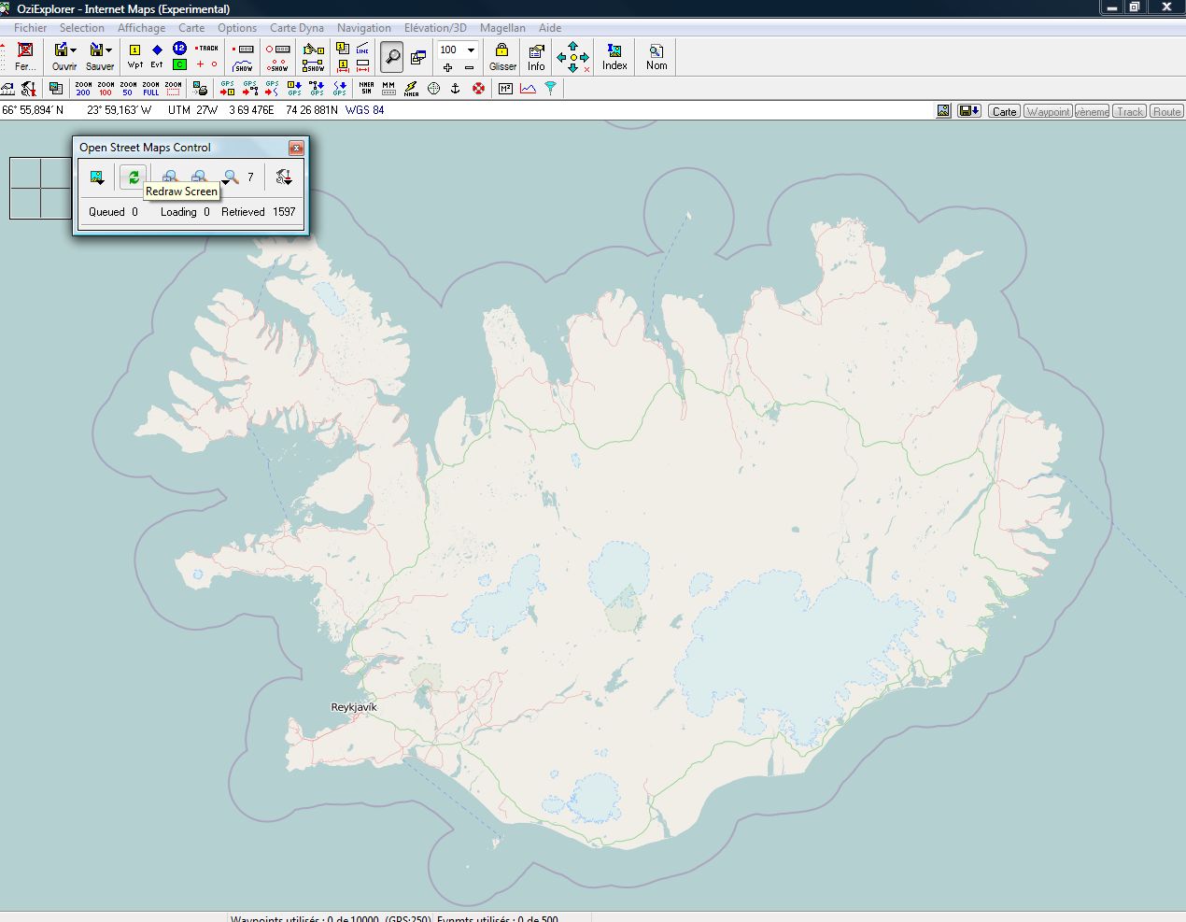Click the Info map information icon
1186x922 pixels.
pyautogui.click(x=536, y=56)
